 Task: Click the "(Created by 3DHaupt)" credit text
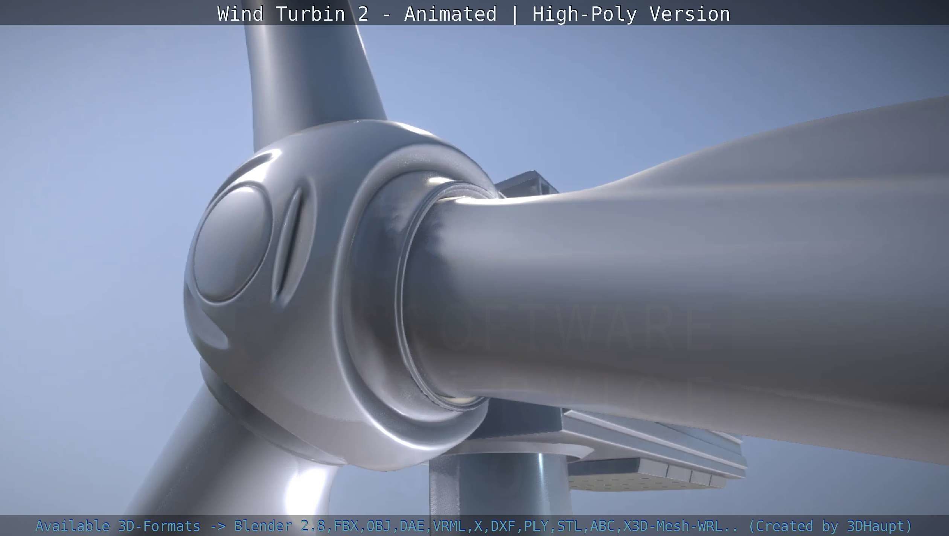point(830,525)
